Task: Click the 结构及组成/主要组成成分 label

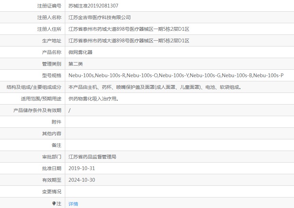Action: pyautogui.click(x=34, y=87)
